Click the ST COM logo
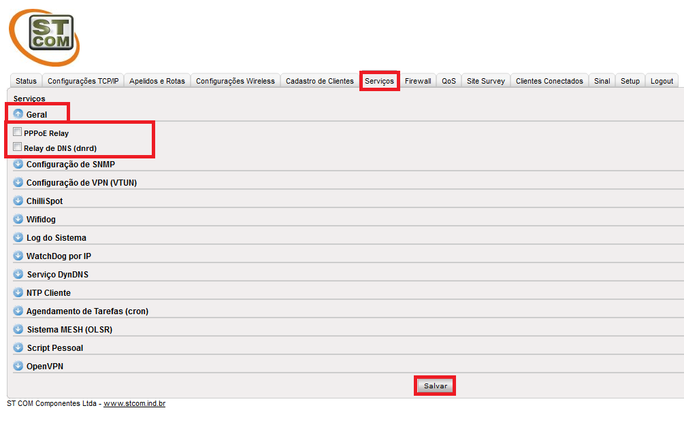This screenshot has width=684, height=425. click(44, 37)
